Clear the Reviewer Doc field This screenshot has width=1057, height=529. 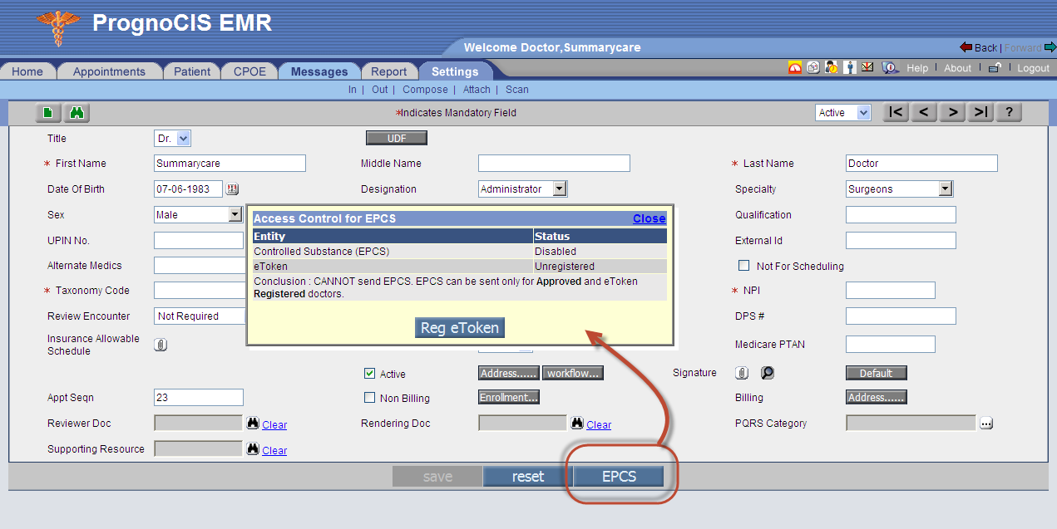click(x=274, y=424)
